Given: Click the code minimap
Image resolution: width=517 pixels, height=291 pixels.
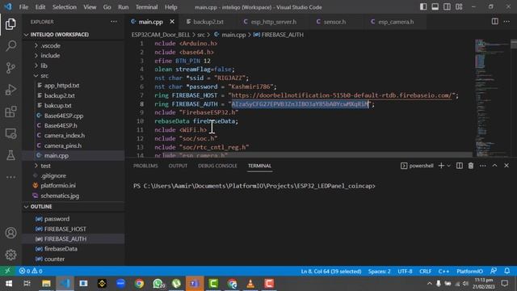Looking at the screenshot, I should (x=491, y=98).
